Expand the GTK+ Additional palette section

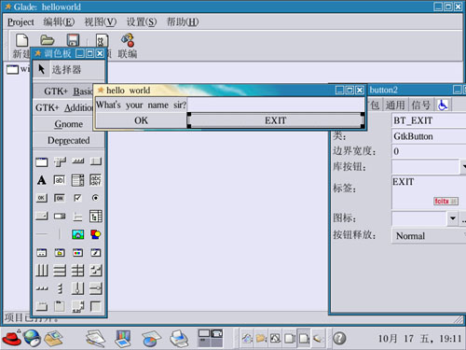[63, 107]
